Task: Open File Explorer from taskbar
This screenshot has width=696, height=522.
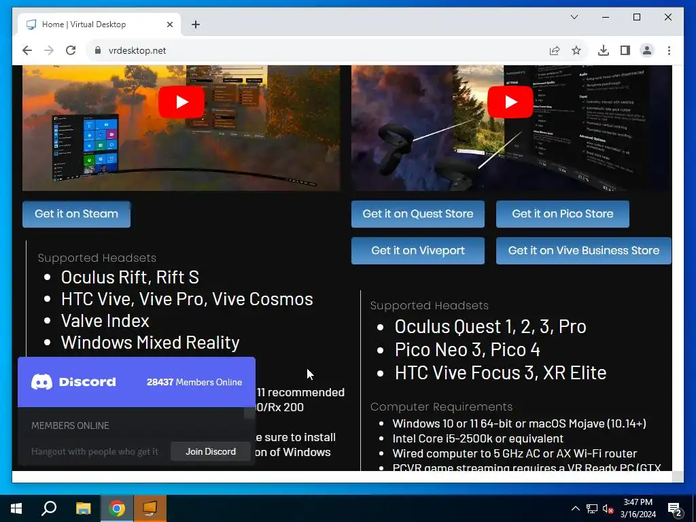Action: pos(83,508)
